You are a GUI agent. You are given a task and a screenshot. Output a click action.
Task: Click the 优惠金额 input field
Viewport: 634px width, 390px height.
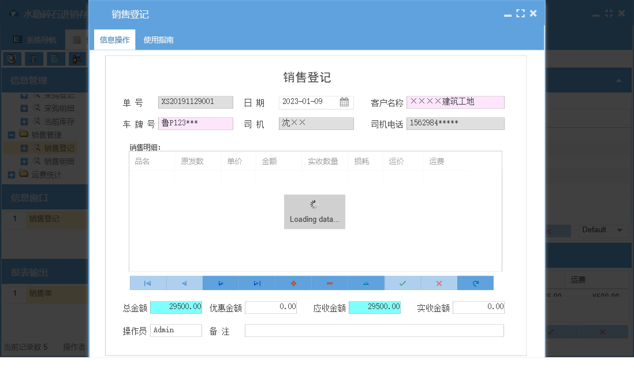[271, 307]
